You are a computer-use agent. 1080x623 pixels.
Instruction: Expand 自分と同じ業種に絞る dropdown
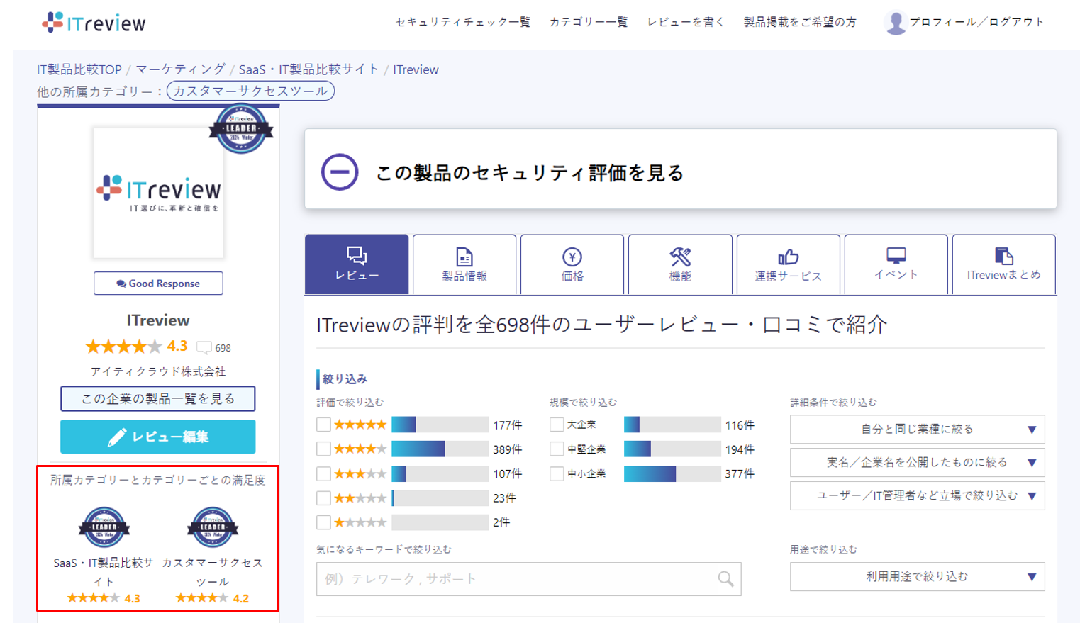917,429
